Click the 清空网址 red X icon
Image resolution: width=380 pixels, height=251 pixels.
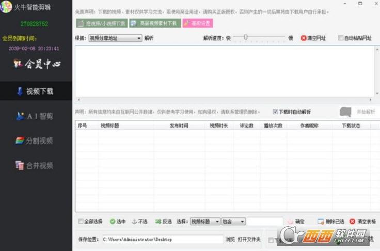click(304, 38)
